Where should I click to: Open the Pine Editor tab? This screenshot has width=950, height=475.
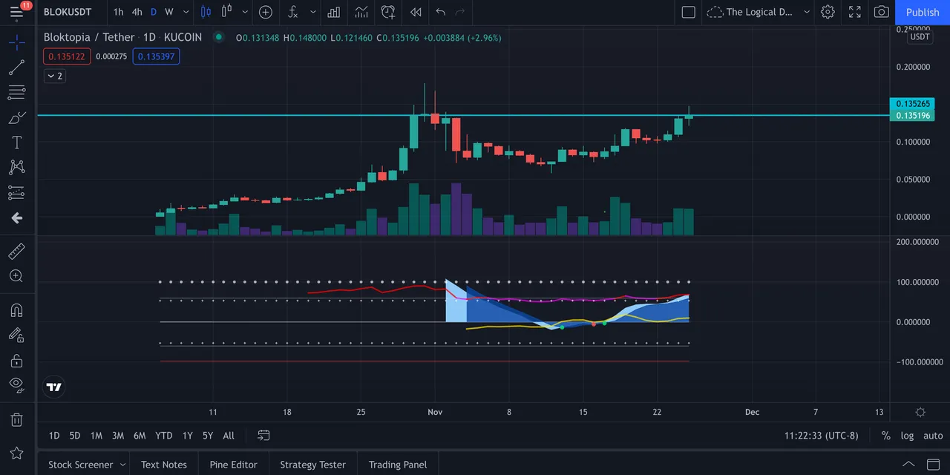233,465
